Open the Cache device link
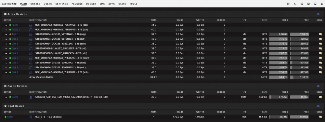The height and width of the screenshot is (122, 325). pos(15,97)
